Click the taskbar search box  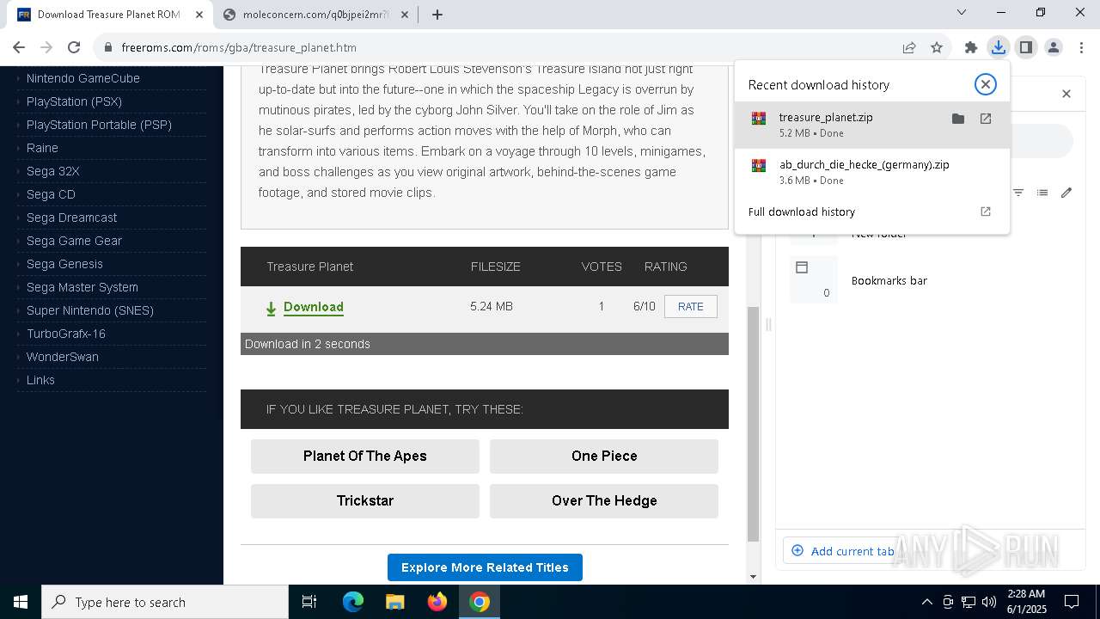(165, 602)
